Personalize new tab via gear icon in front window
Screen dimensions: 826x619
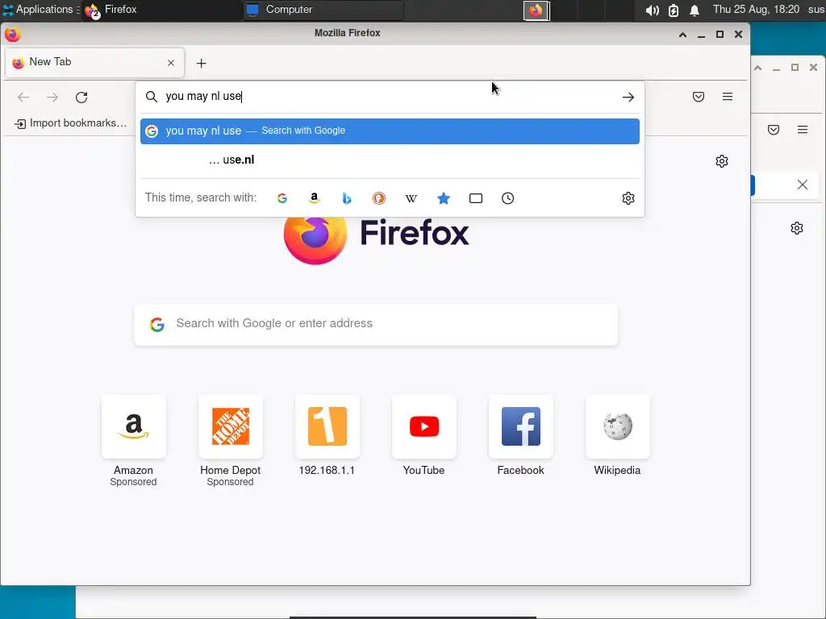(x=722, y=161)
